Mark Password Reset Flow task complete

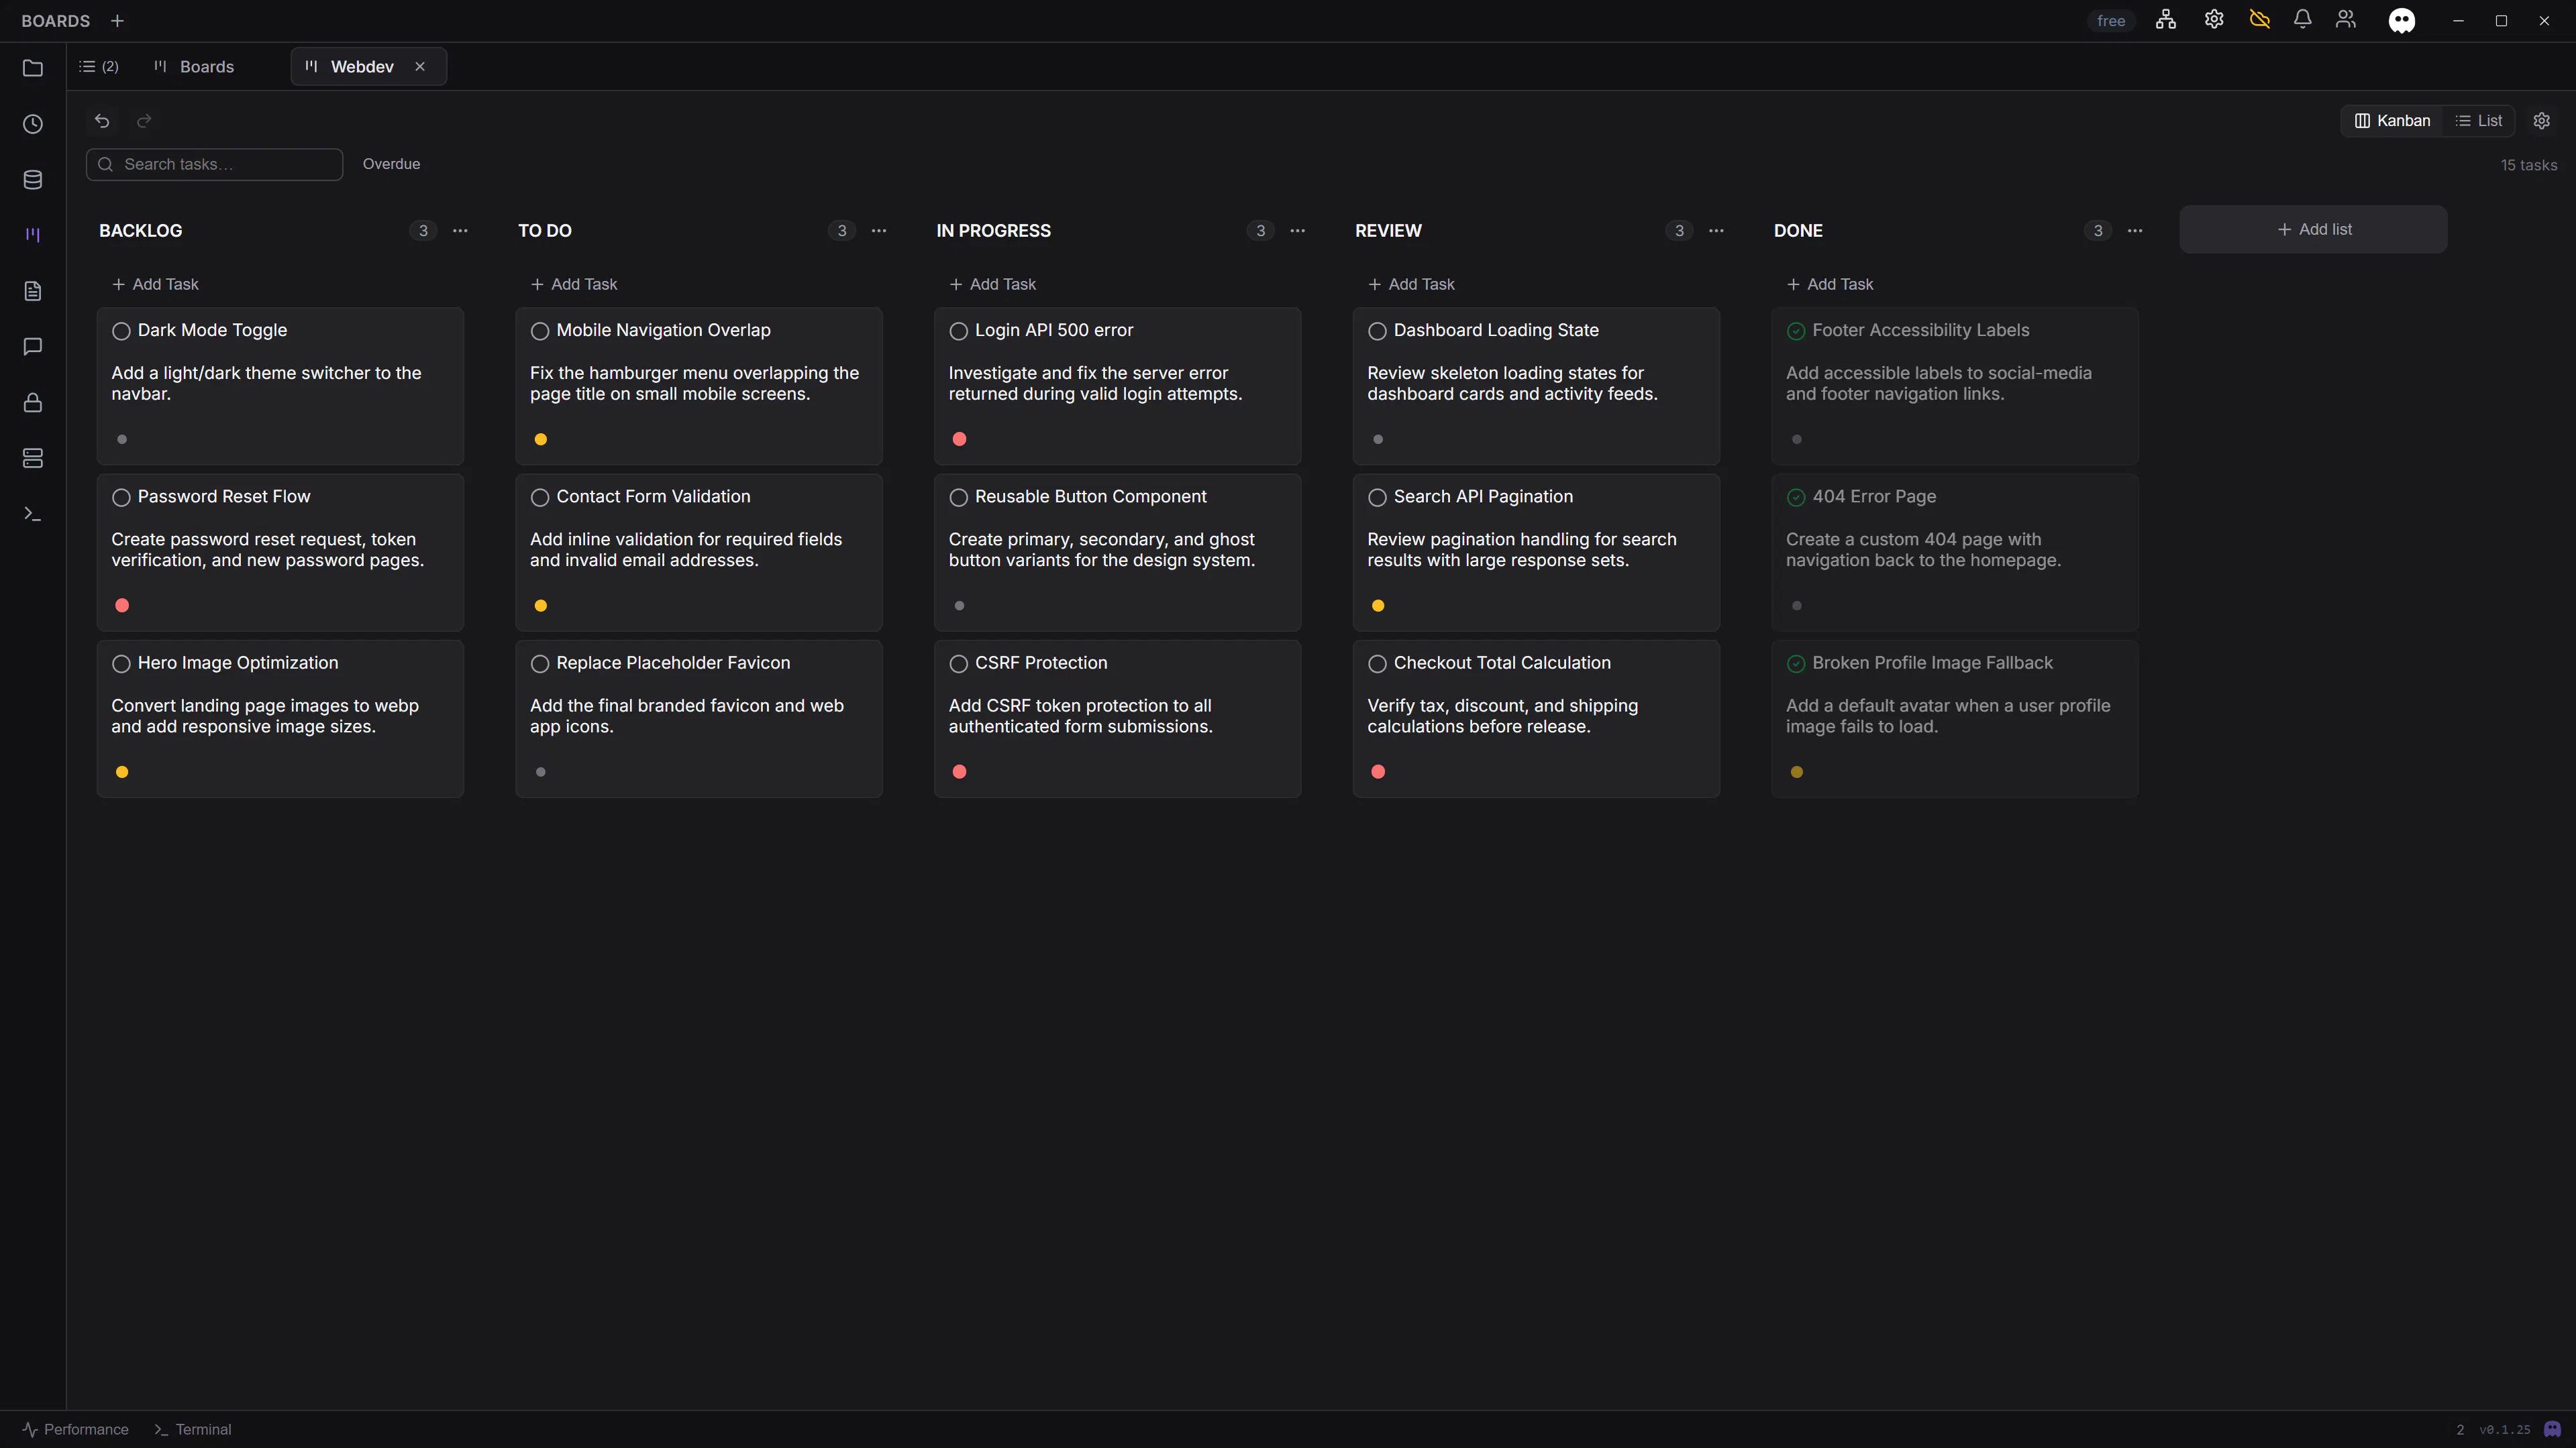tap(121, 498)
